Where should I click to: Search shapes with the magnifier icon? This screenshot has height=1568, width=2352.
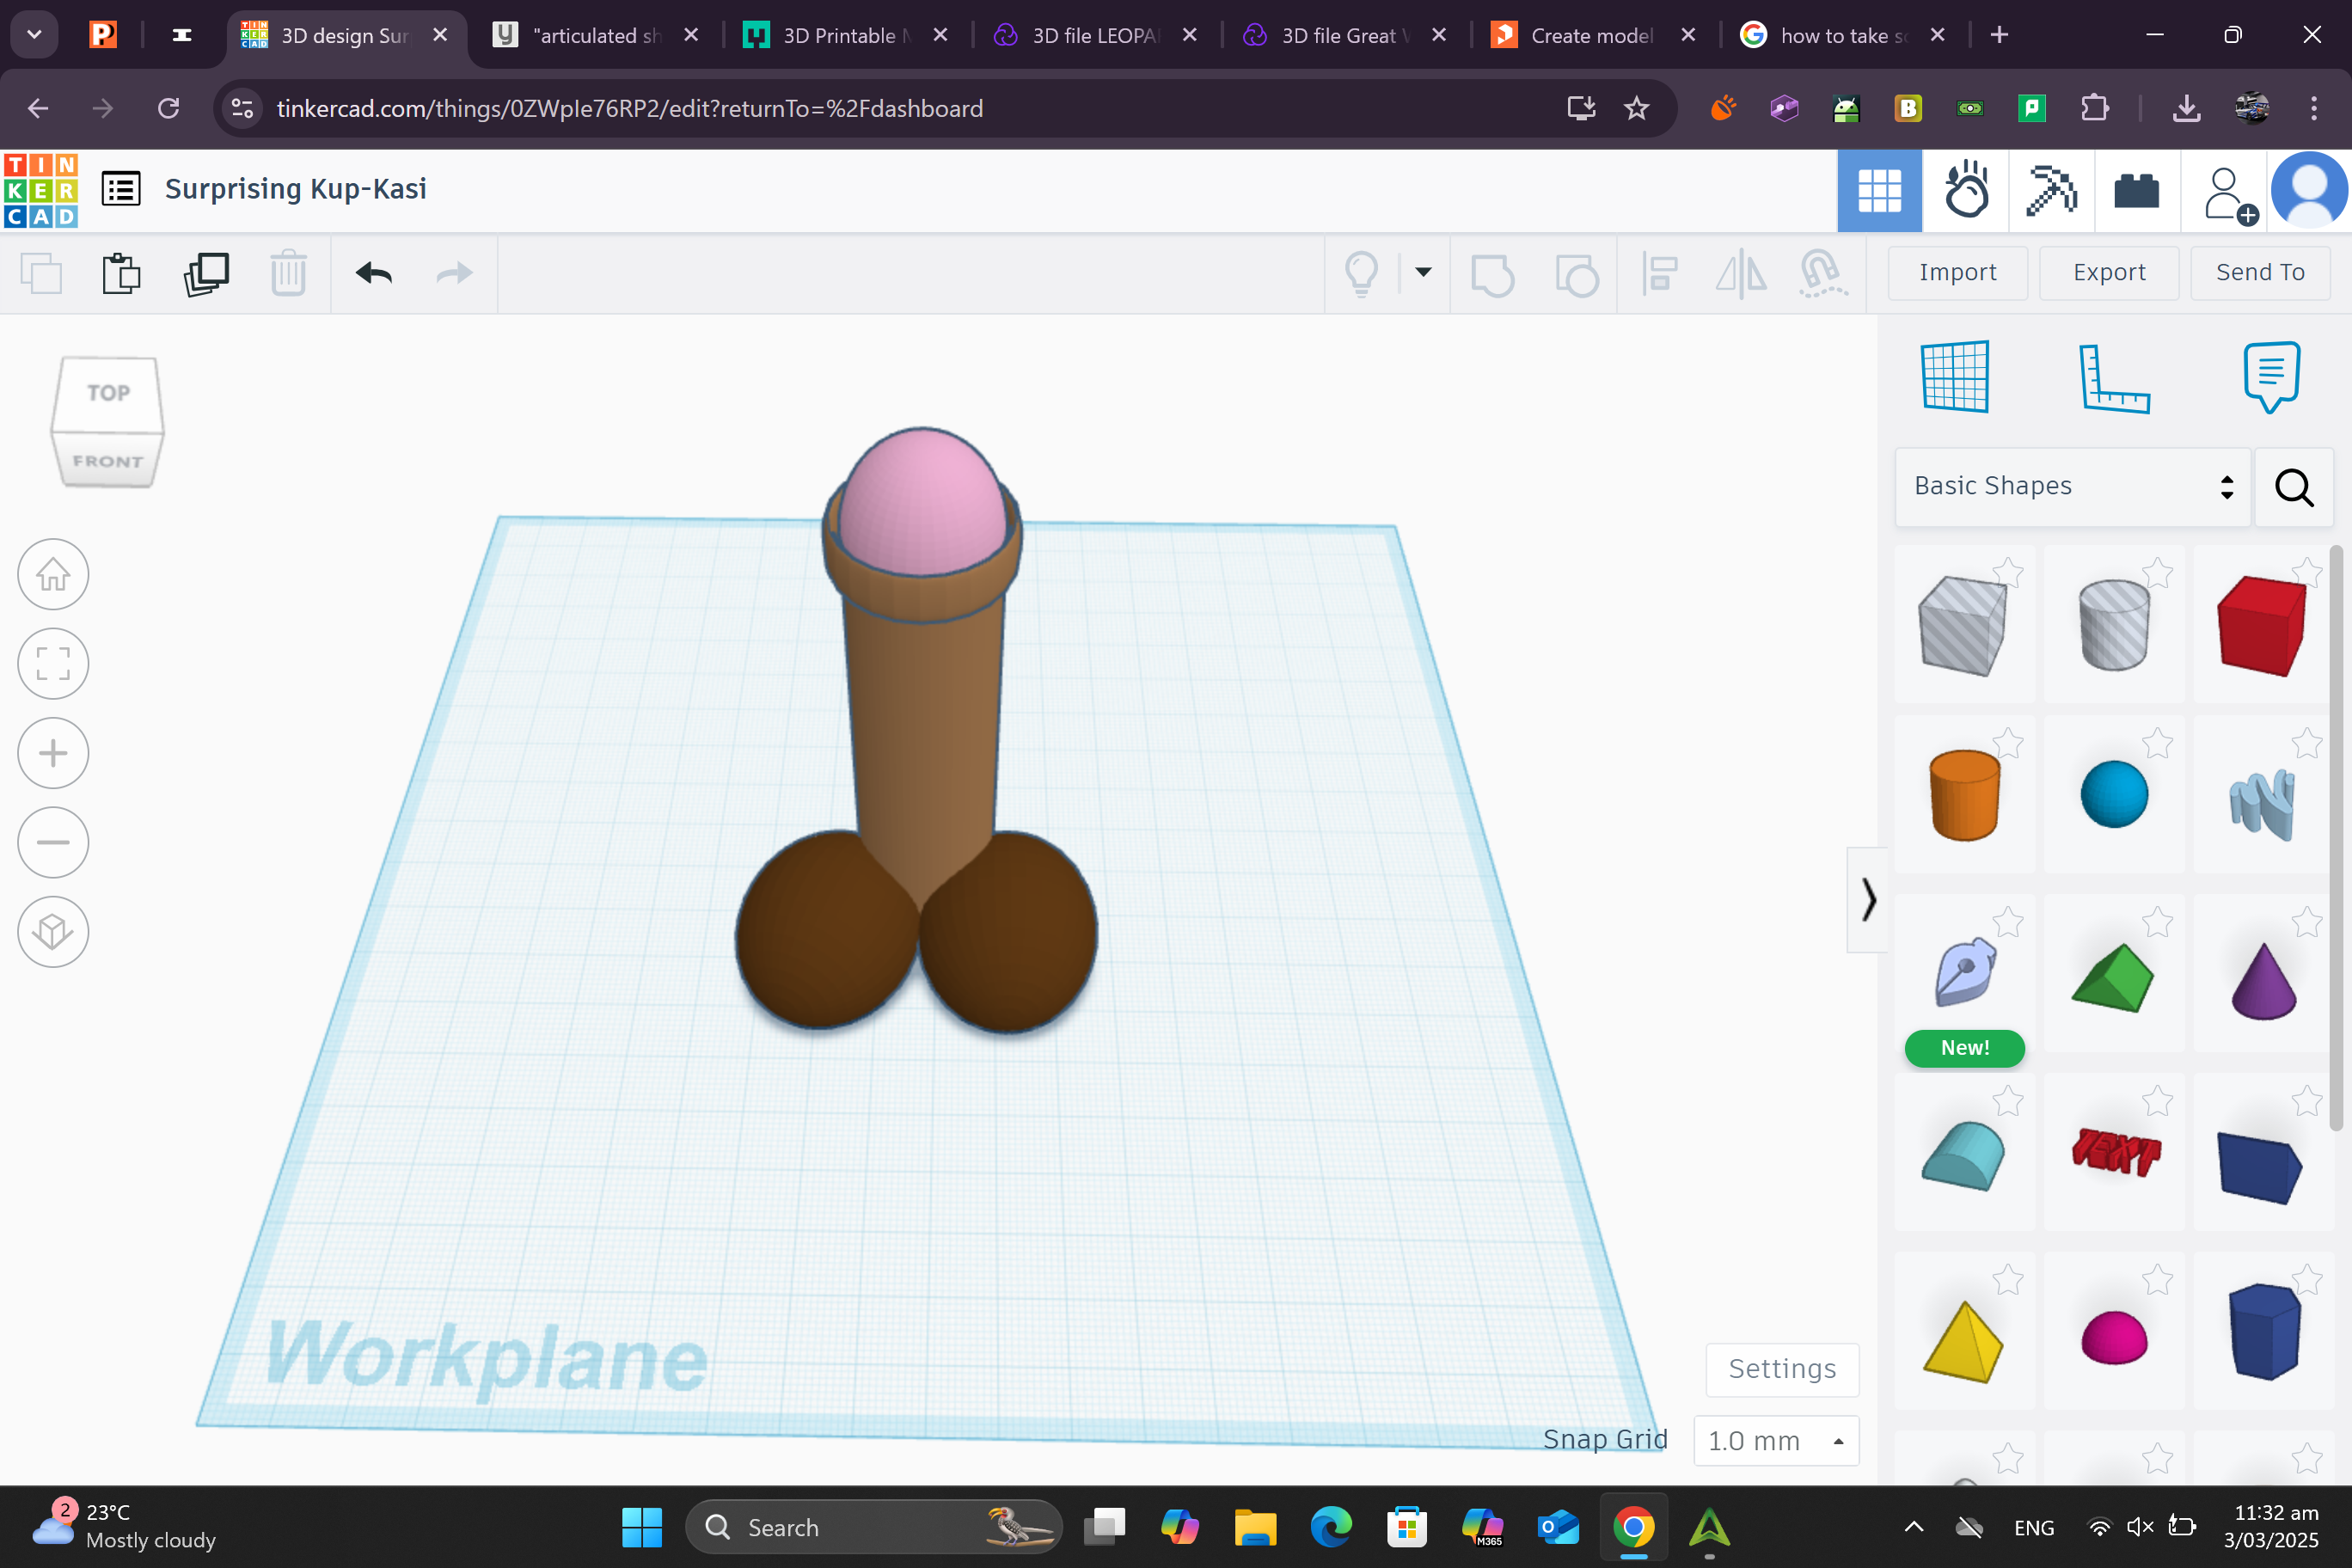[x=2294, y=487]
